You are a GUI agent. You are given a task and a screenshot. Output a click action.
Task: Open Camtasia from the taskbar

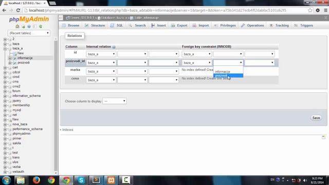tap(126, 180)
